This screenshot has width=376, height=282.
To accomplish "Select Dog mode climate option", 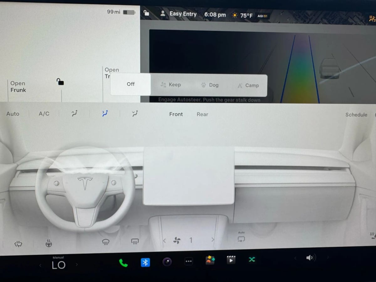I will coord(210,85).
